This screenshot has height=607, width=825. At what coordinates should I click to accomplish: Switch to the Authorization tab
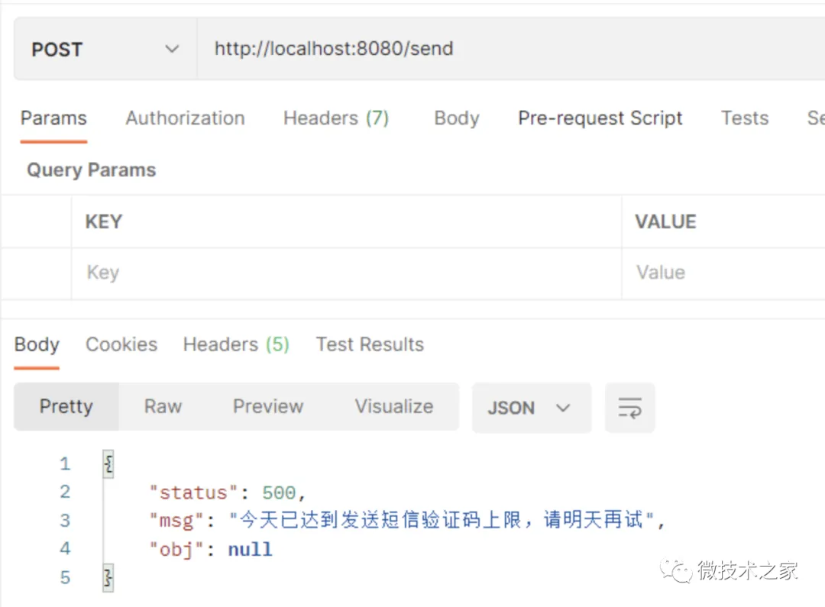point(185,118)
